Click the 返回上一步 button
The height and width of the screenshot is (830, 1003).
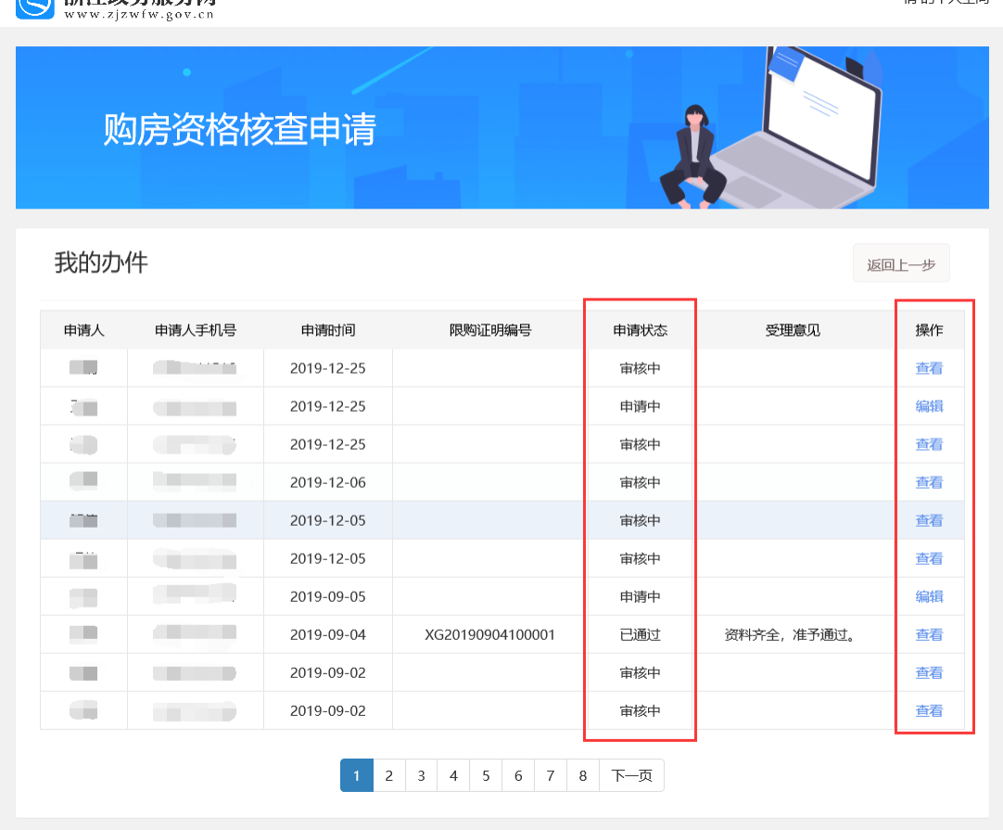coord(901,264)
